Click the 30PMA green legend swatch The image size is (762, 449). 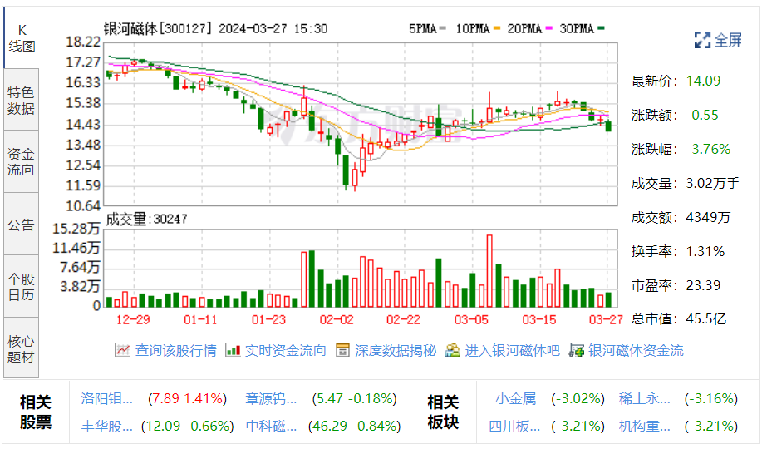click(x=601, y=29)
